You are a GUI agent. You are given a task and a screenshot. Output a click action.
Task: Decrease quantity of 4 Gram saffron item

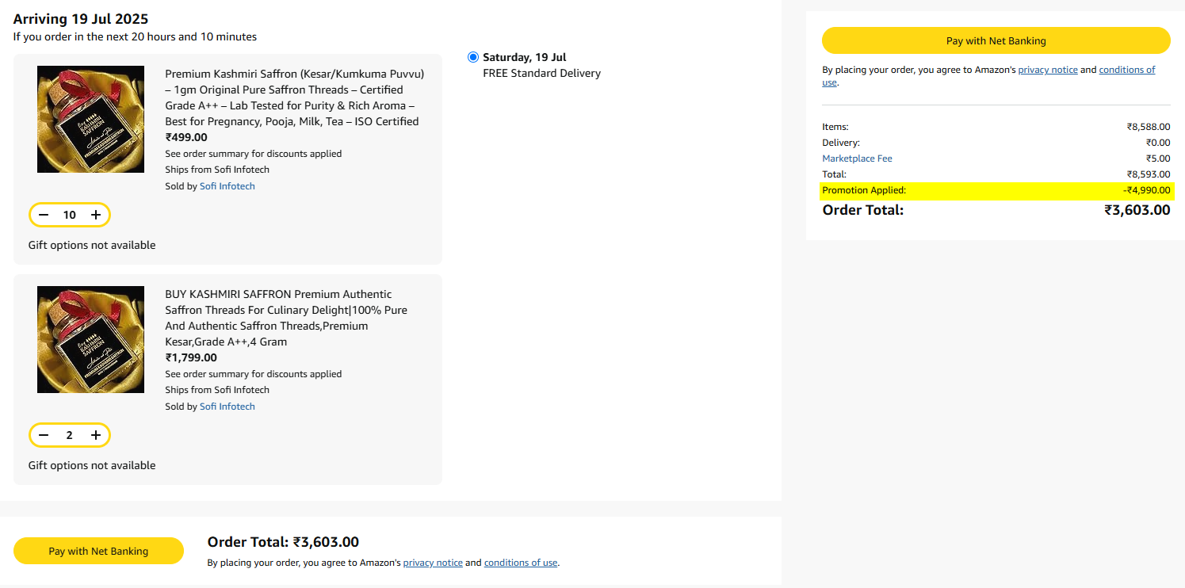[44, 435]
